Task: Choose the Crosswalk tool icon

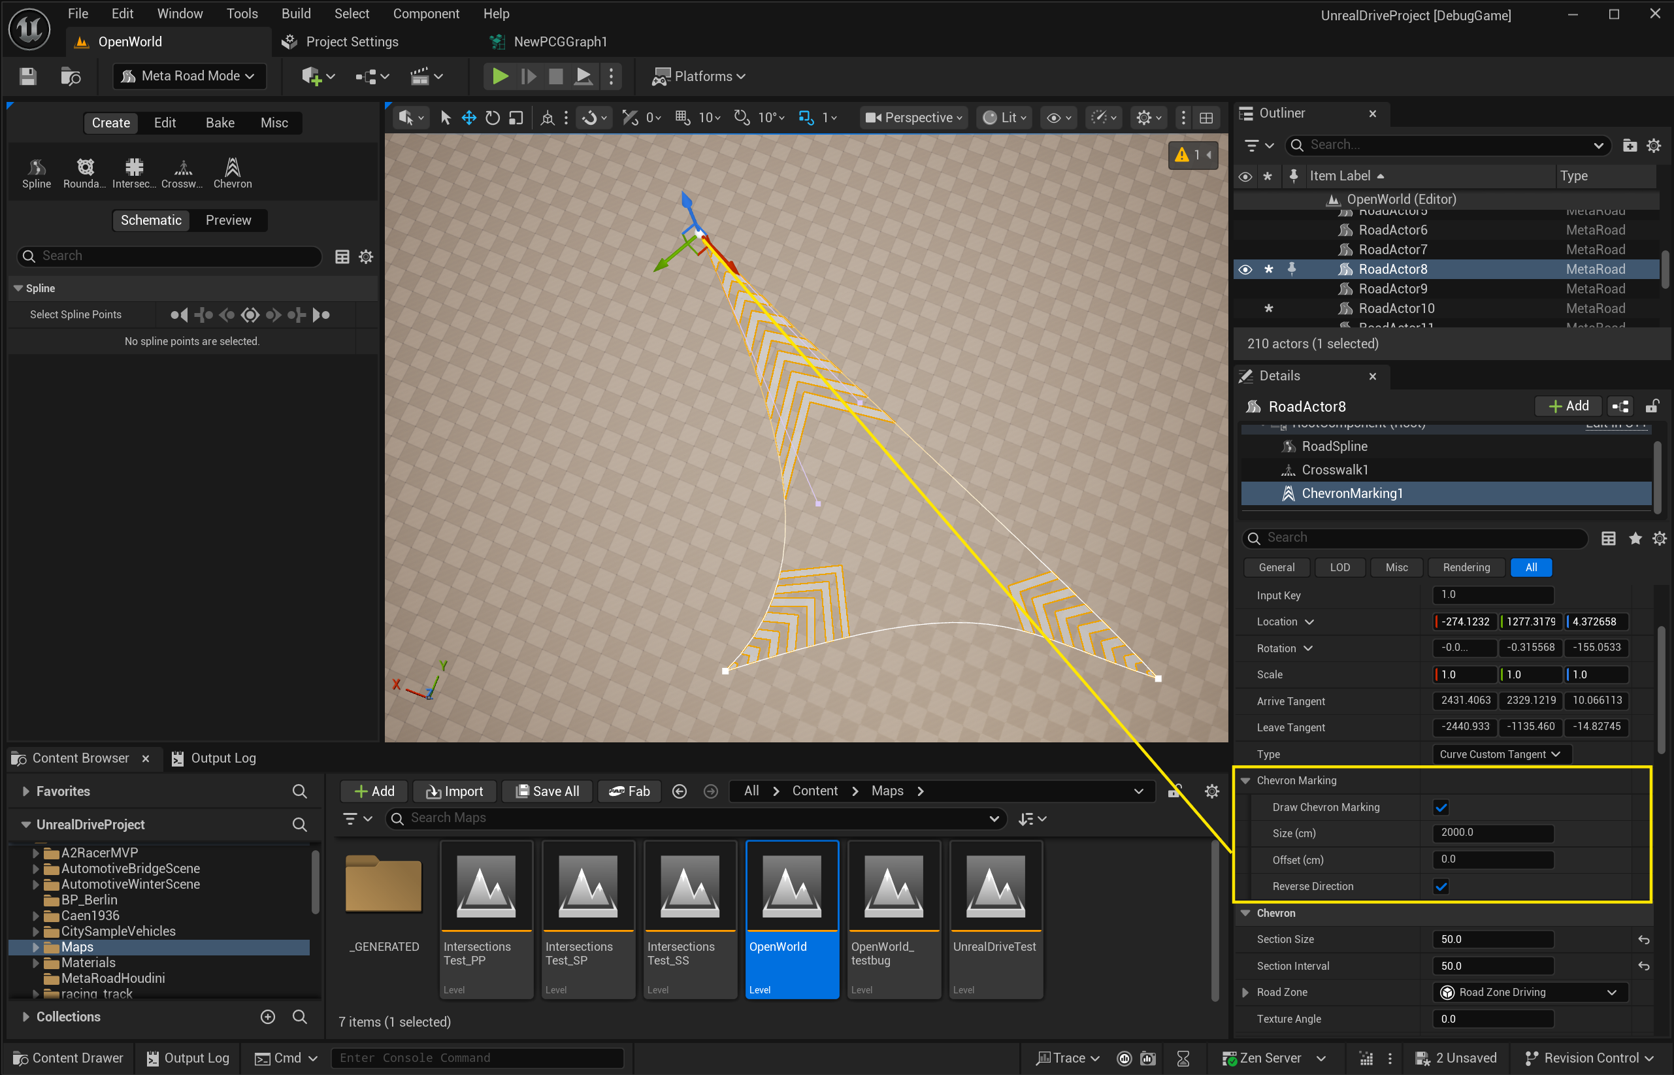Action: 182,173
